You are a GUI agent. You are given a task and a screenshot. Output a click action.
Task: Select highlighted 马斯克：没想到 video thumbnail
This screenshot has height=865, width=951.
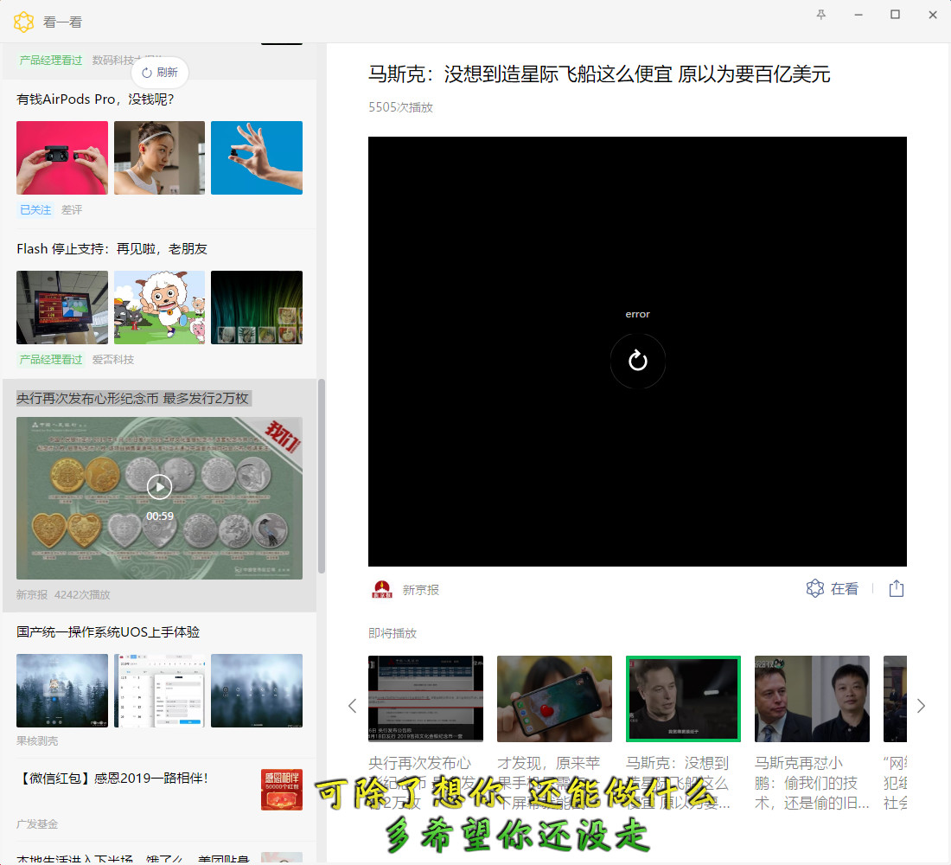(683, 699)
